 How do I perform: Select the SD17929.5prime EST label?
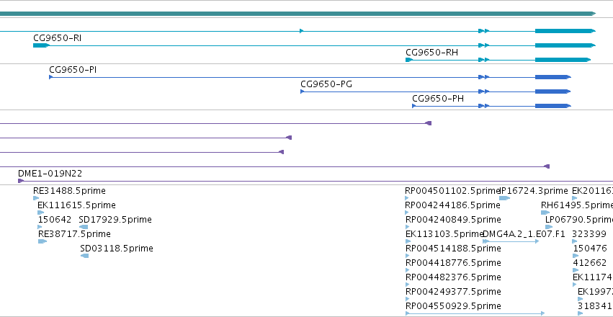click(x=115, y=220)
